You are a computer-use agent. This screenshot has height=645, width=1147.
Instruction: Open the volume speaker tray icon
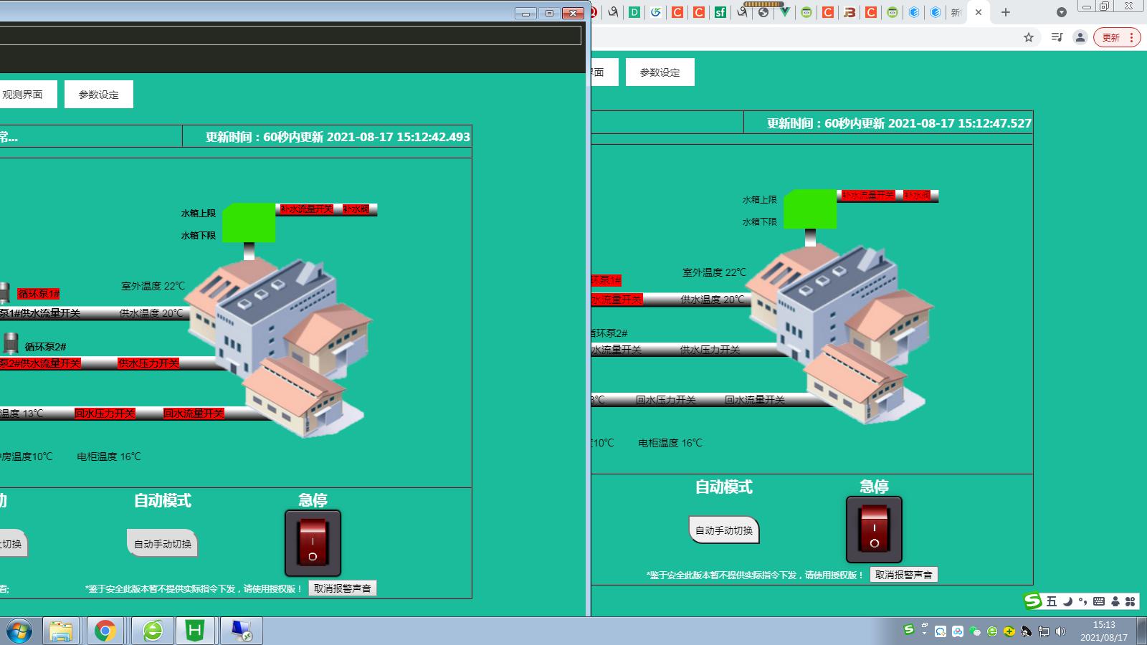[x=1060, y=631]
